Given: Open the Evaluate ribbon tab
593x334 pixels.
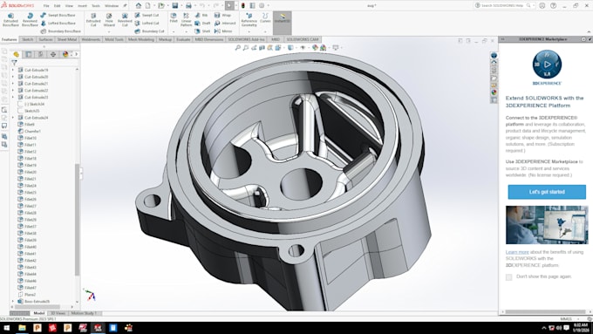Looking at the screenshot, I should point(183,39).
